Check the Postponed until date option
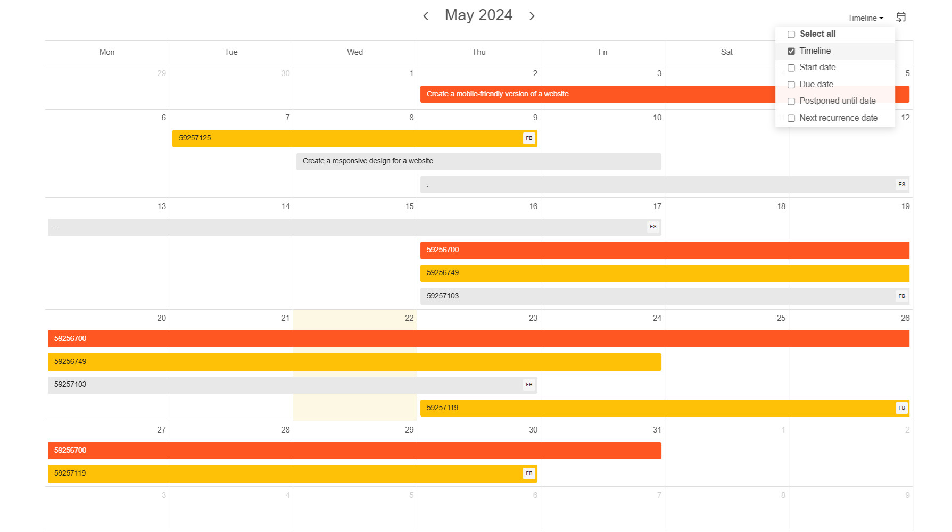Screen dimensions: 952x532 click(791, 101)
